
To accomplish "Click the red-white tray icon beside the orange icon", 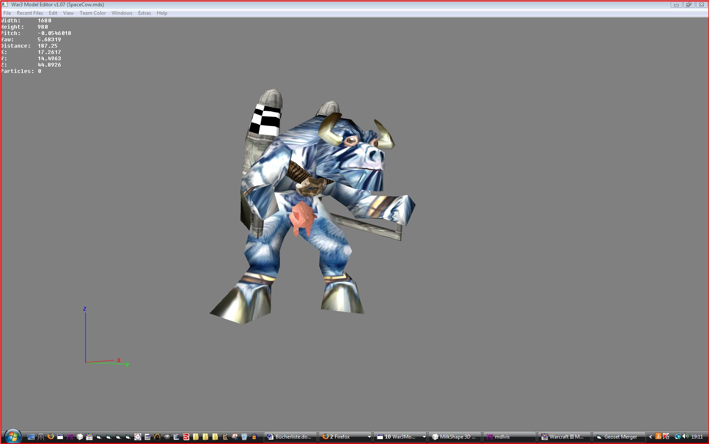I will tap(666, 436).
